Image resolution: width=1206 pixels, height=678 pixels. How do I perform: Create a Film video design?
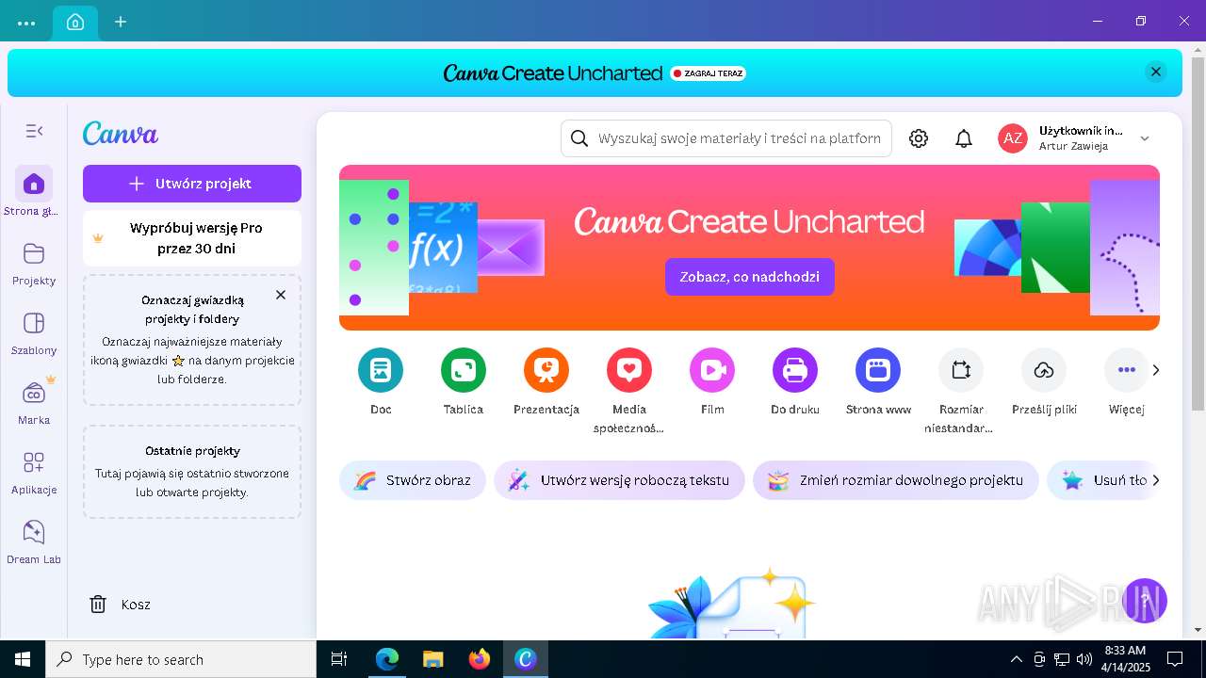(x=712, y=371)
